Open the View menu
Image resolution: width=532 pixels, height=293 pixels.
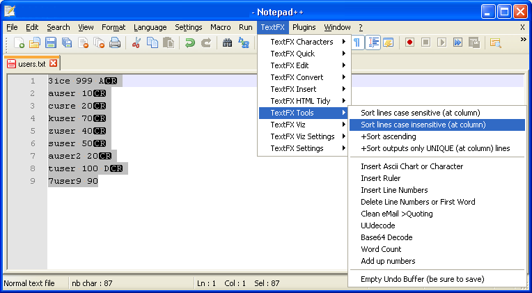coord(86,27)
